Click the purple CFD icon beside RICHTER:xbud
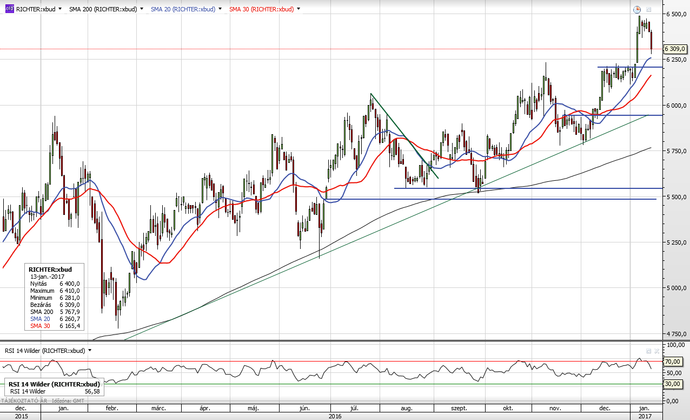690x420 pixels. (9, 9)
